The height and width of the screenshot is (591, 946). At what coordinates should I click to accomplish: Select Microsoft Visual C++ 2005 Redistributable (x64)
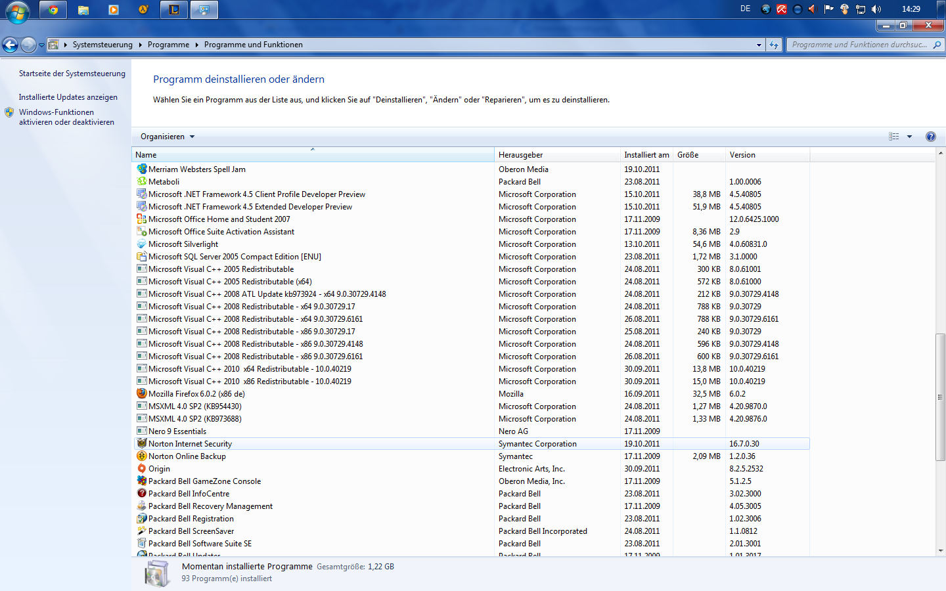click(x=471, y=282)
